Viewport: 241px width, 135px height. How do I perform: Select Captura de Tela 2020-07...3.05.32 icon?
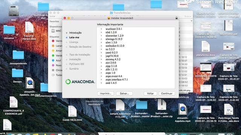(206, 88)
